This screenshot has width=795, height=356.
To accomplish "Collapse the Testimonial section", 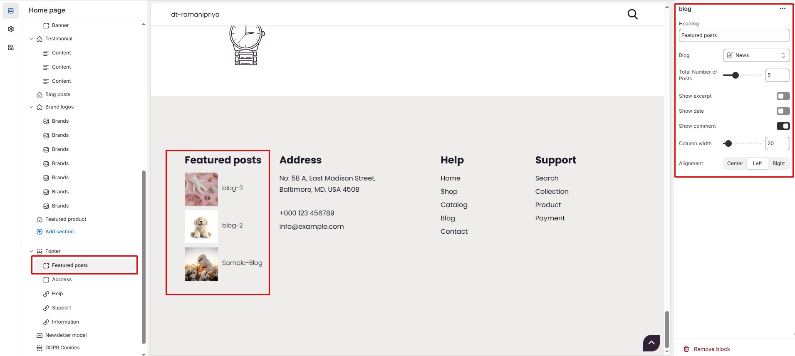I will [31, 39].
